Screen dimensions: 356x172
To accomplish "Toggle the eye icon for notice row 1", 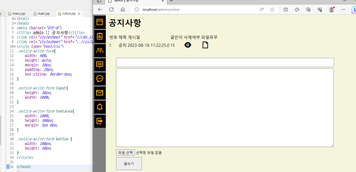I will click(x=188, y=45).
